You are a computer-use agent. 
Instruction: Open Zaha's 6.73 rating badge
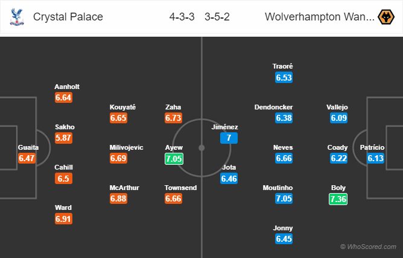(x=173, y=118)
